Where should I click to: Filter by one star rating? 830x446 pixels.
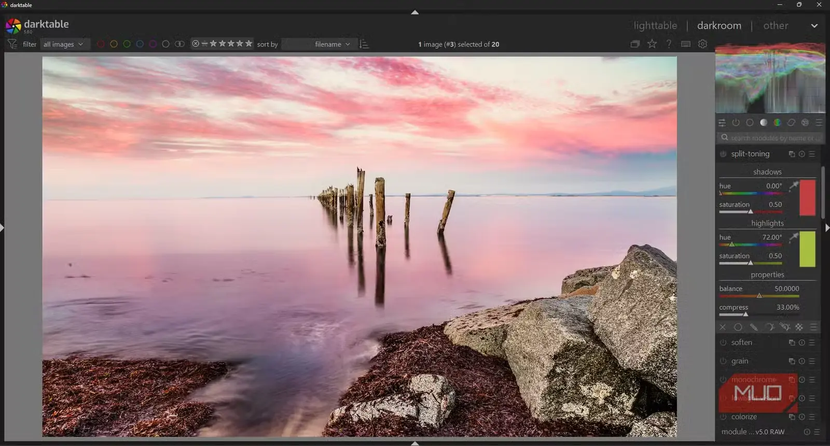coord(213,44)
